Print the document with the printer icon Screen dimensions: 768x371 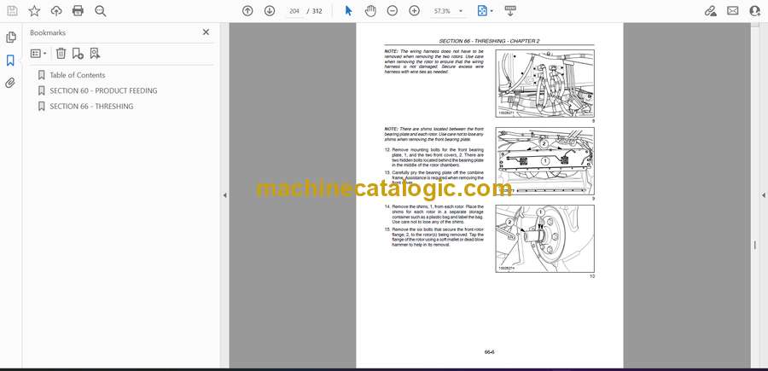pos(78,11)
